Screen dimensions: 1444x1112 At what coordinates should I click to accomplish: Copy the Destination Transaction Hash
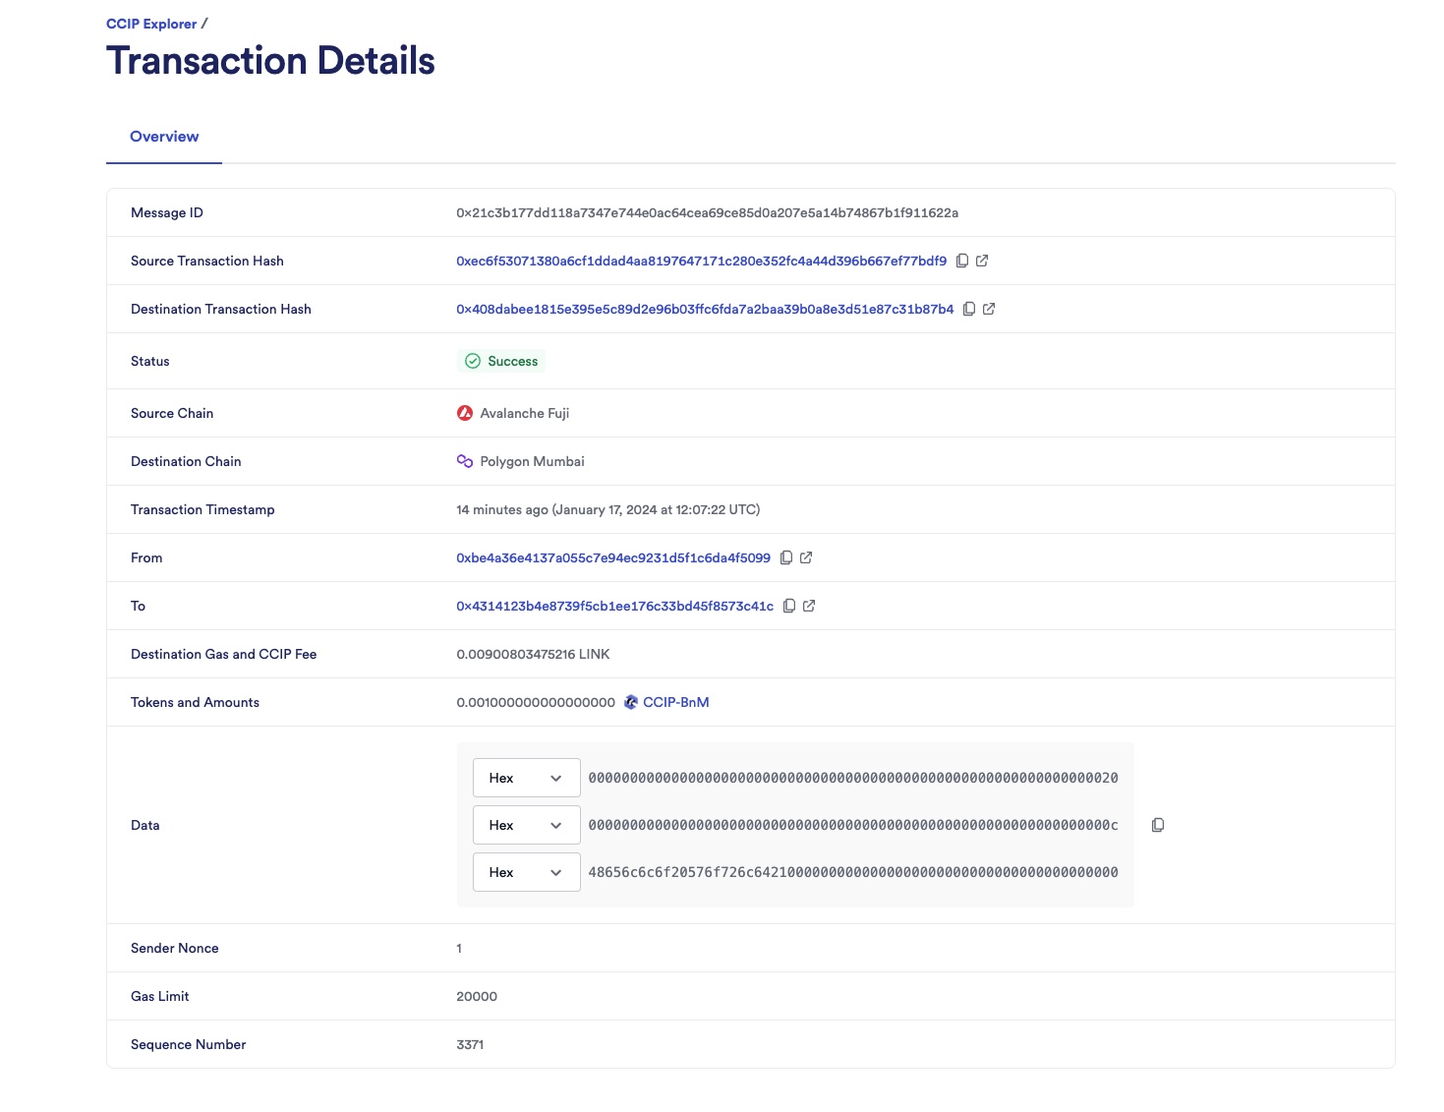969,309
